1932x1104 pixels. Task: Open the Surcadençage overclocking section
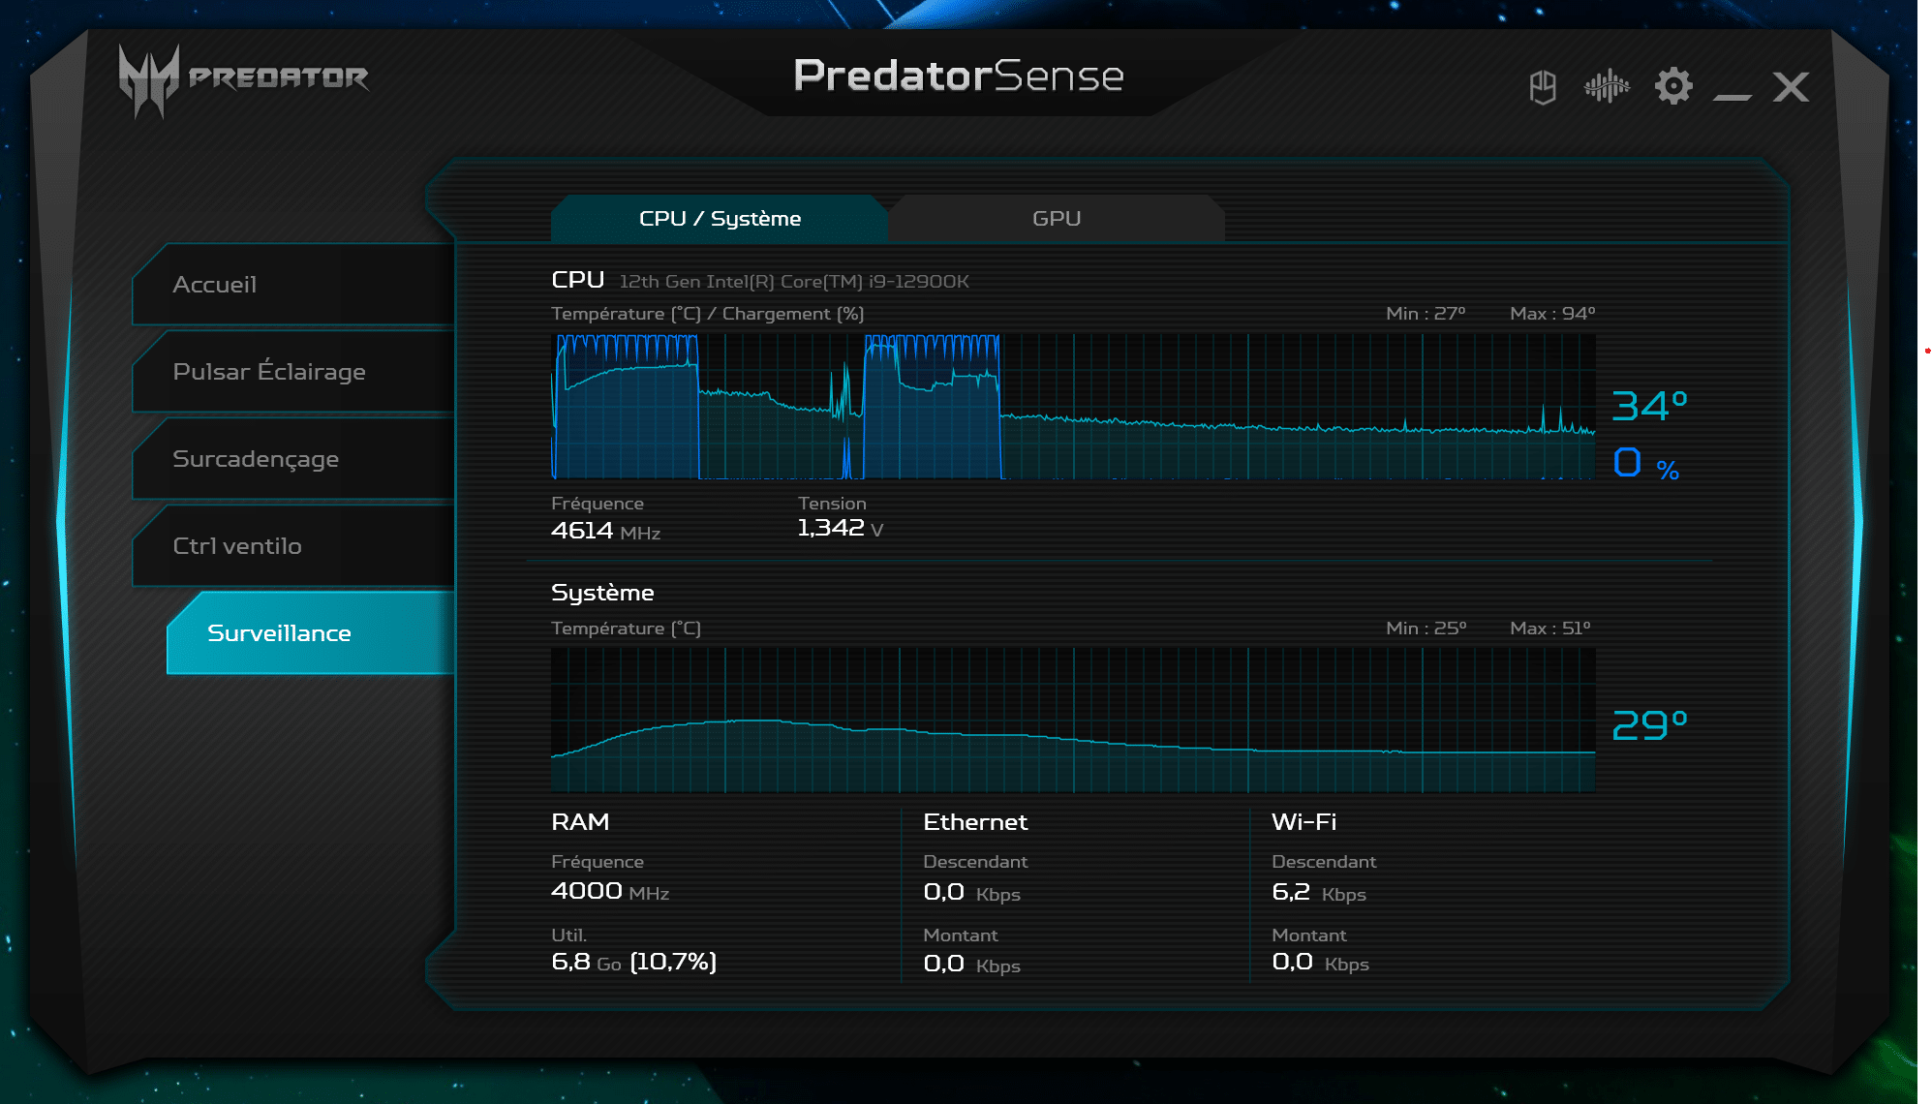click(293, 459)
